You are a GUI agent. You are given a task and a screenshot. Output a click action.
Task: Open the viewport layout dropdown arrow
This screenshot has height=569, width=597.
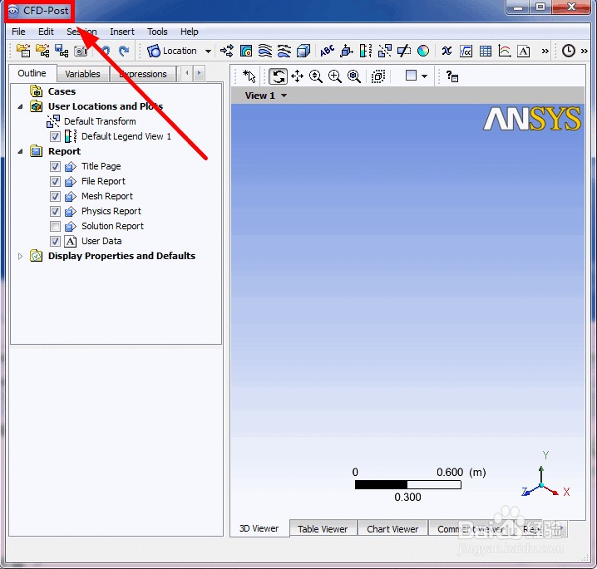425,76
